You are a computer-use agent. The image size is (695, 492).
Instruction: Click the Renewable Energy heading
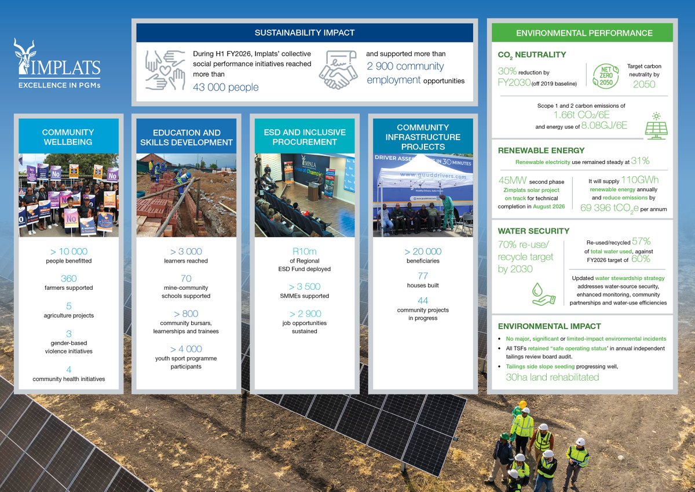[541, 150]
